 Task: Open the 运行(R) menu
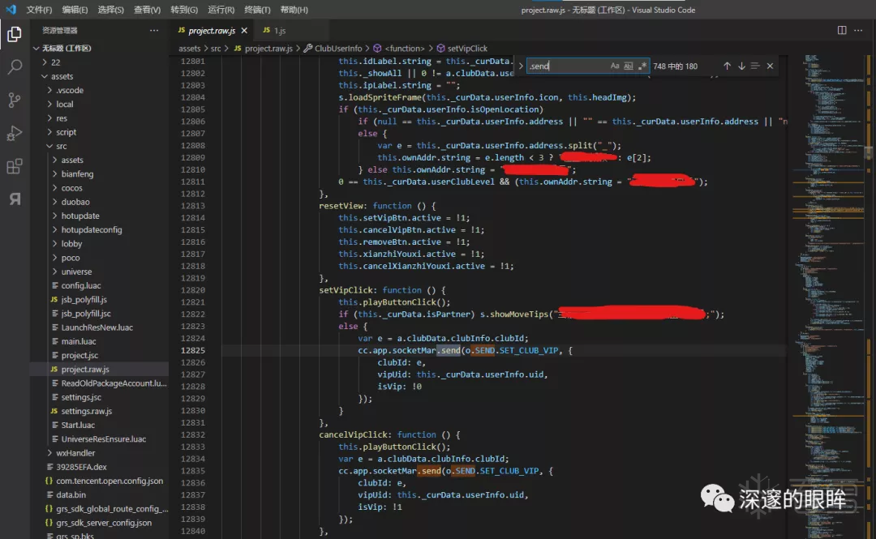[221, 10]
